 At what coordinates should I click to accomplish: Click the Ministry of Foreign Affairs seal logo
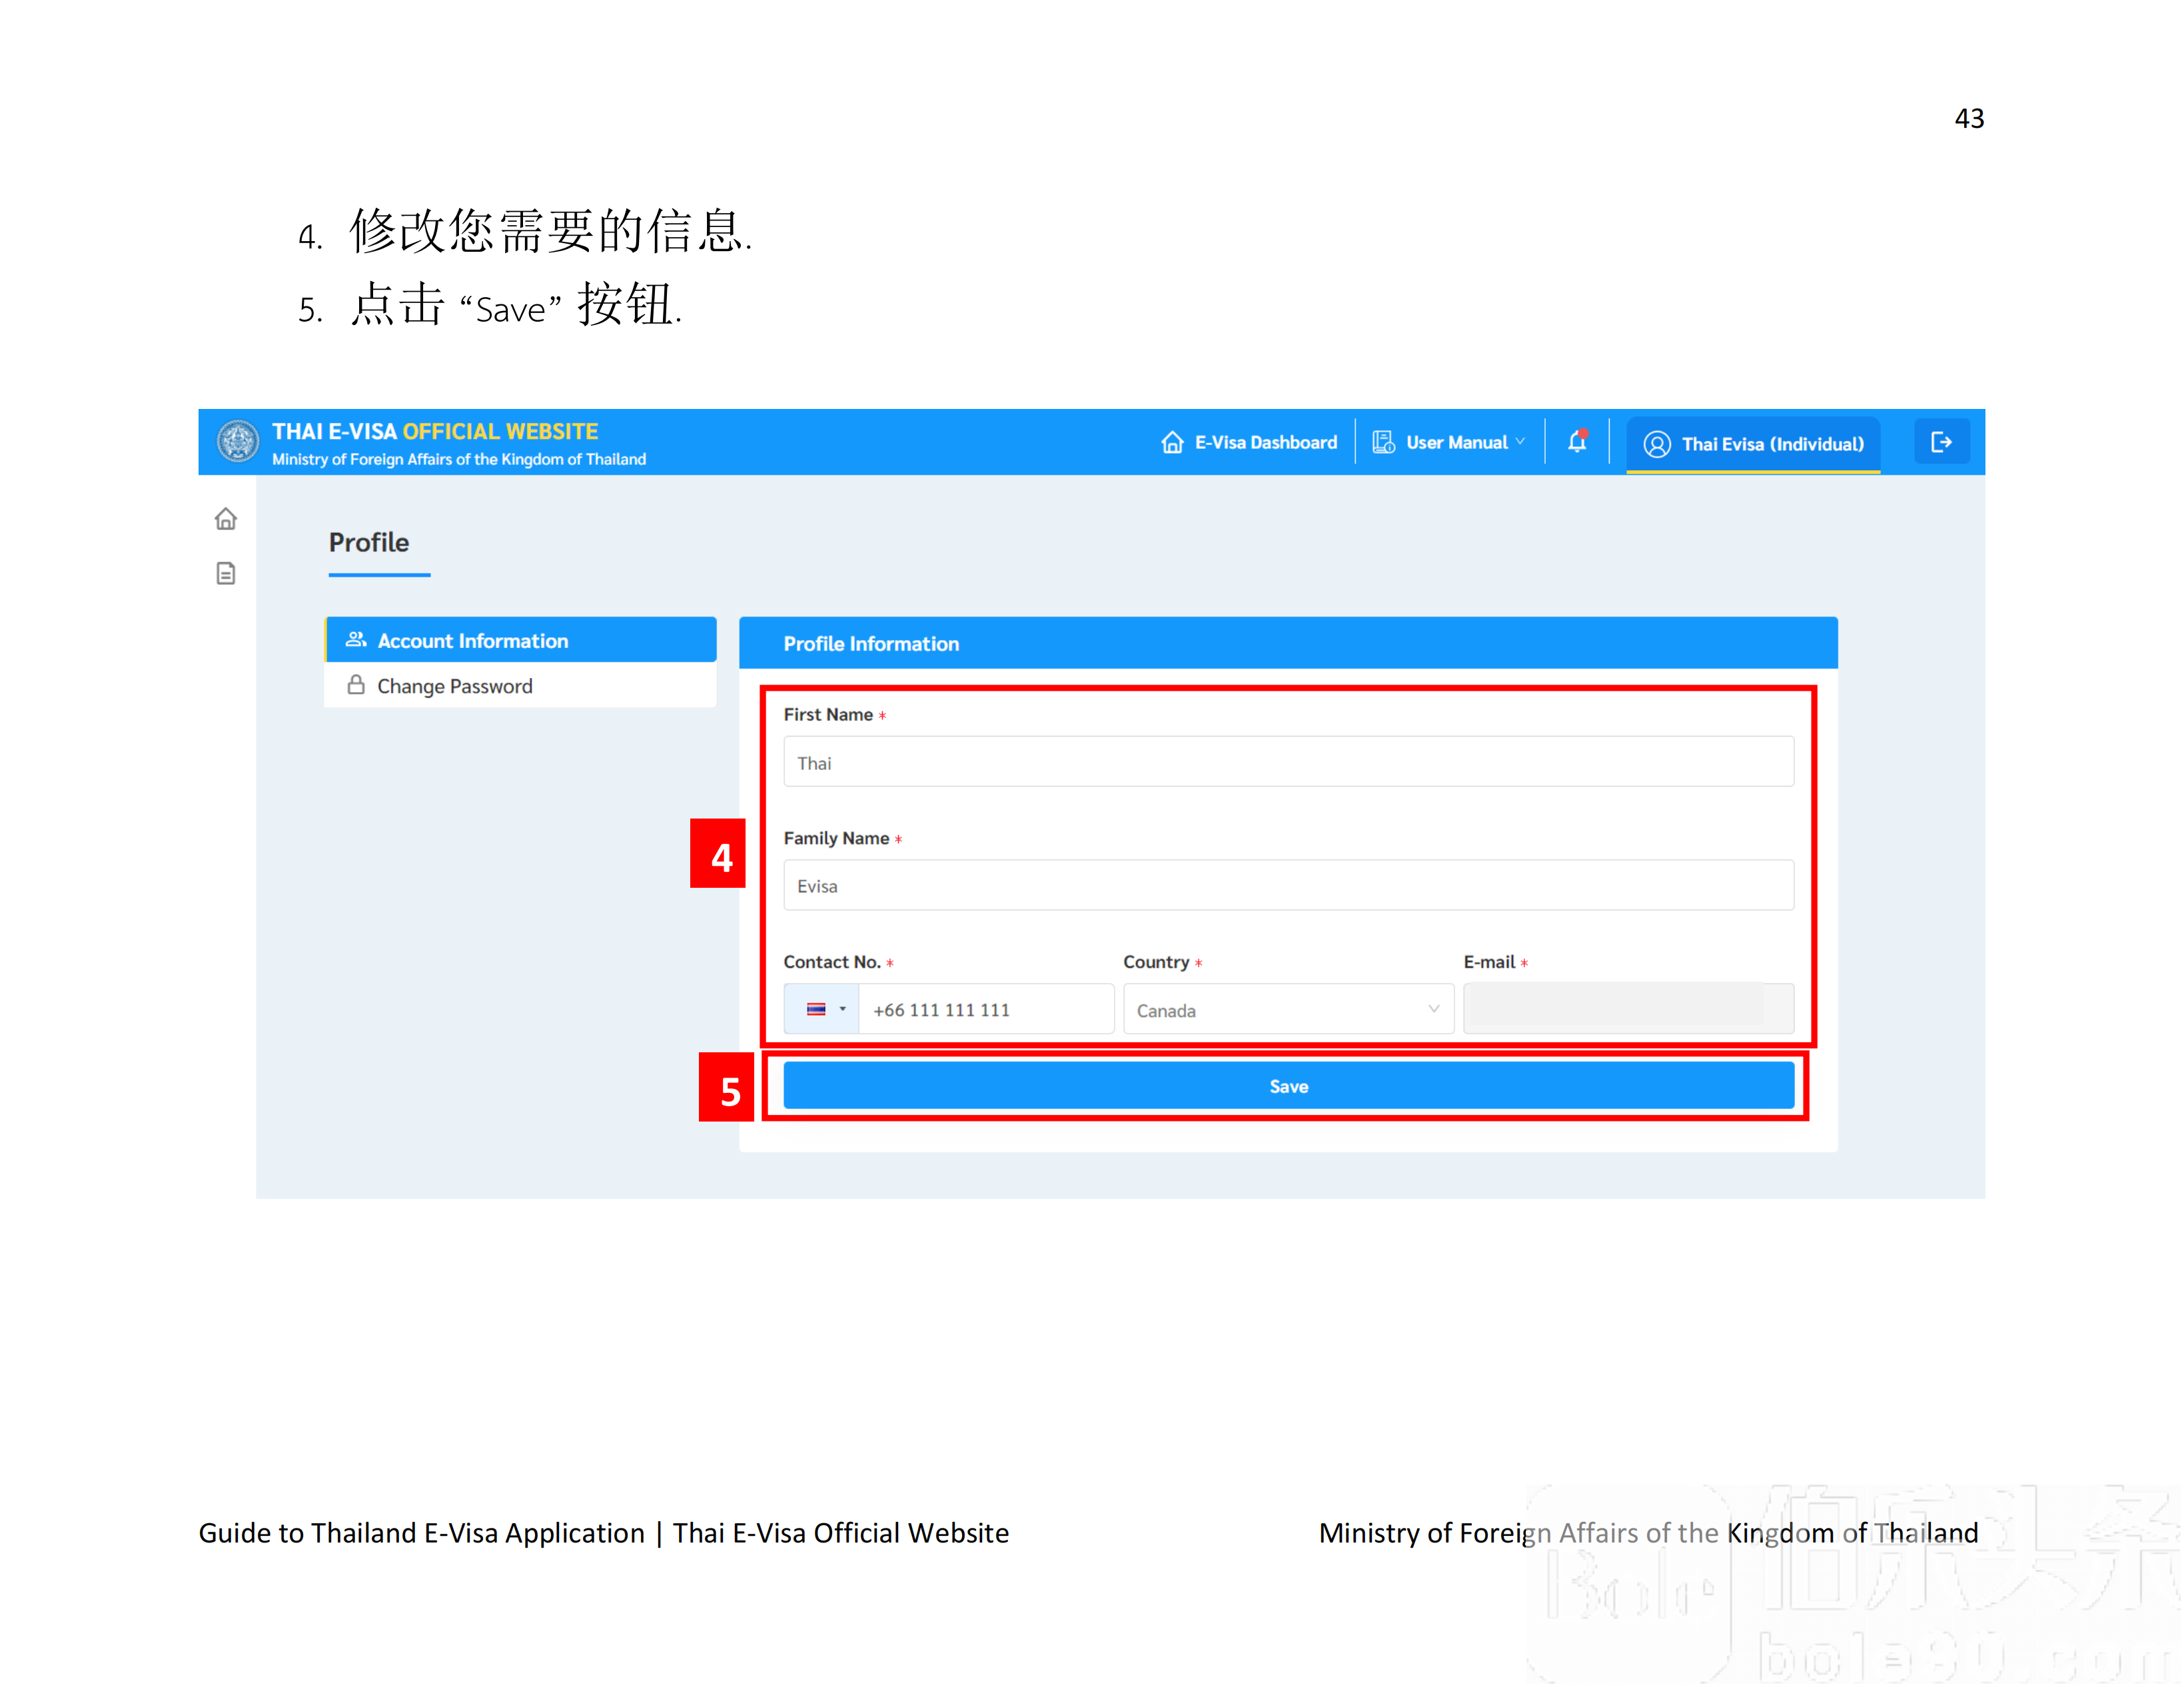(237, 441)
